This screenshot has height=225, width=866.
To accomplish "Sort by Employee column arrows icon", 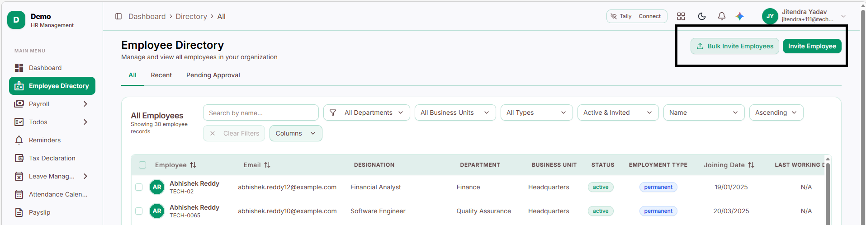I will (x=193, y=165).
